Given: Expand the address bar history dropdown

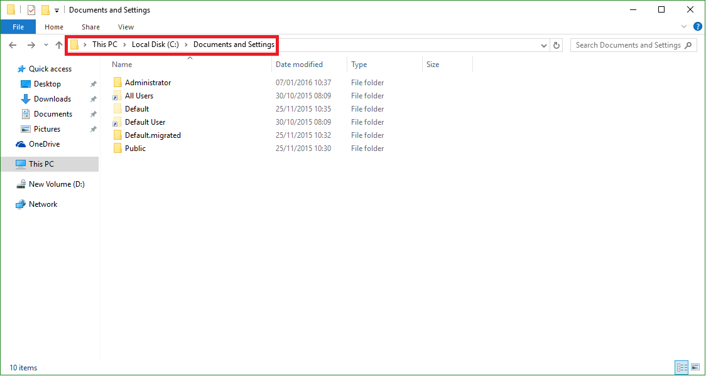Looking at the screenshot, I should click(x=543, y=44).
